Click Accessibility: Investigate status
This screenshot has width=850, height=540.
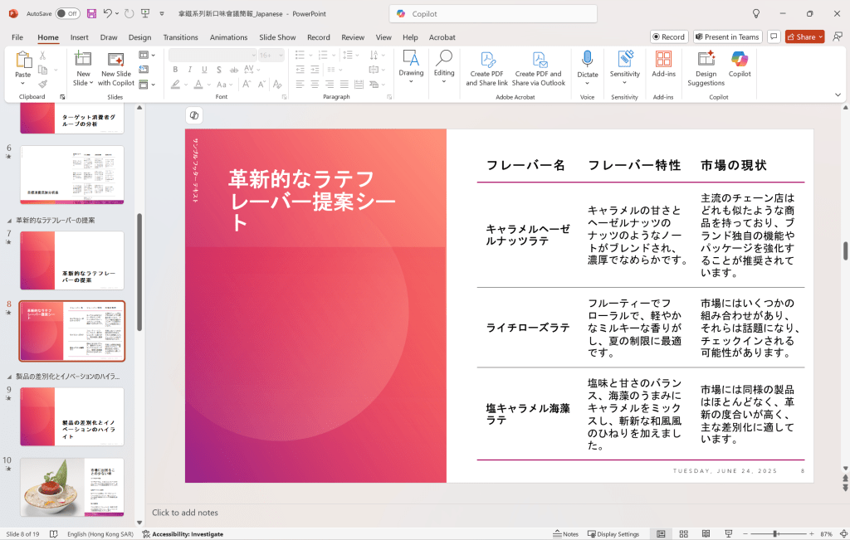click(x=183, y=534)
